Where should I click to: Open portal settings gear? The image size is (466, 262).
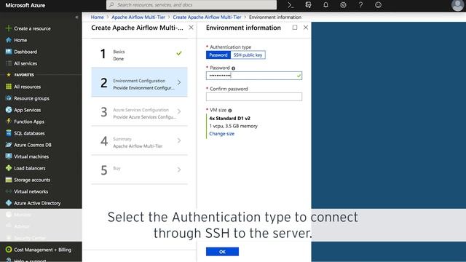[343, 5]
